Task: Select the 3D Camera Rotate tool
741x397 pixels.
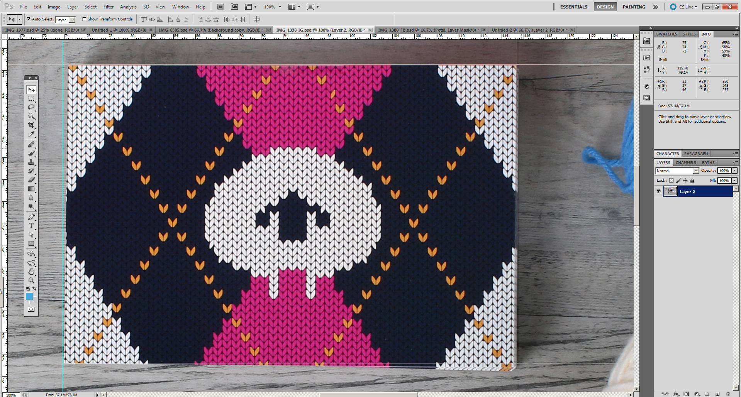Action: coord(31,263)
